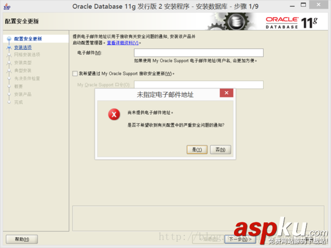Click the message pane at the bottom
The height and width of the screenshot is (248, 331).
[198, 218]
